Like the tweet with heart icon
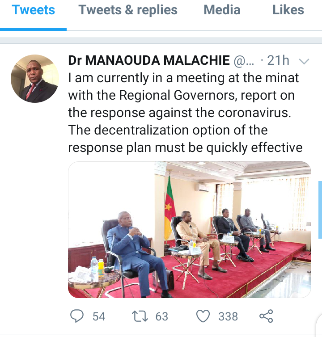This screenshot has height=337, width=322. [x=203, y=316]
